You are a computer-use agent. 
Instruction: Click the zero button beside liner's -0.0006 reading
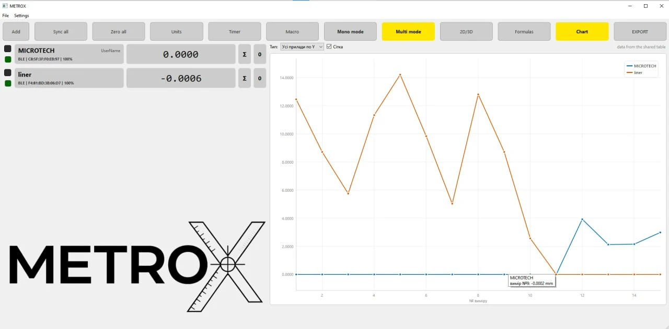pos(260,78)
